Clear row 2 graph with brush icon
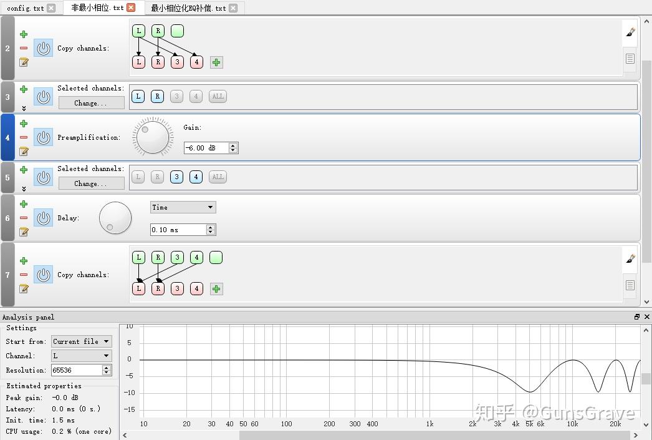652x440 pixels. (630, 32)
